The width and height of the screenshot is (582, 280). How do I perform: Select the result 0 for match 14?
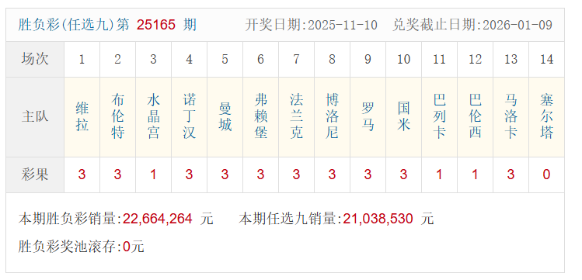546,175
